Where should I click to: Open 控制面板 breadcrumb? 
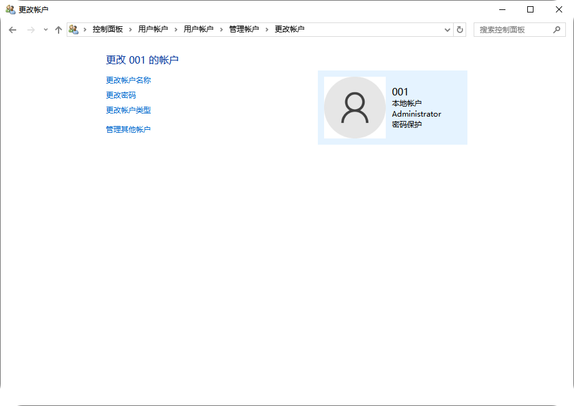pyautogui.click(x=108, y=29)
